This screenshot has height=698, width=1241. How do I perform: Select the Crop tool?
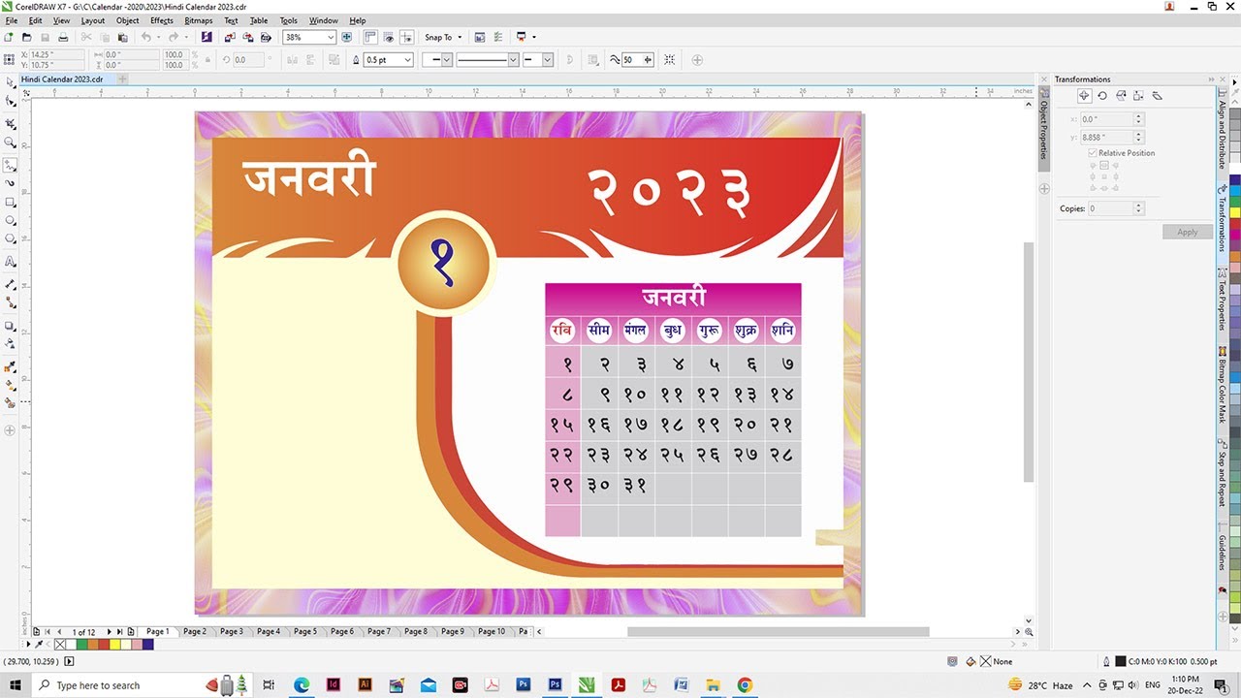click(11, 124)
